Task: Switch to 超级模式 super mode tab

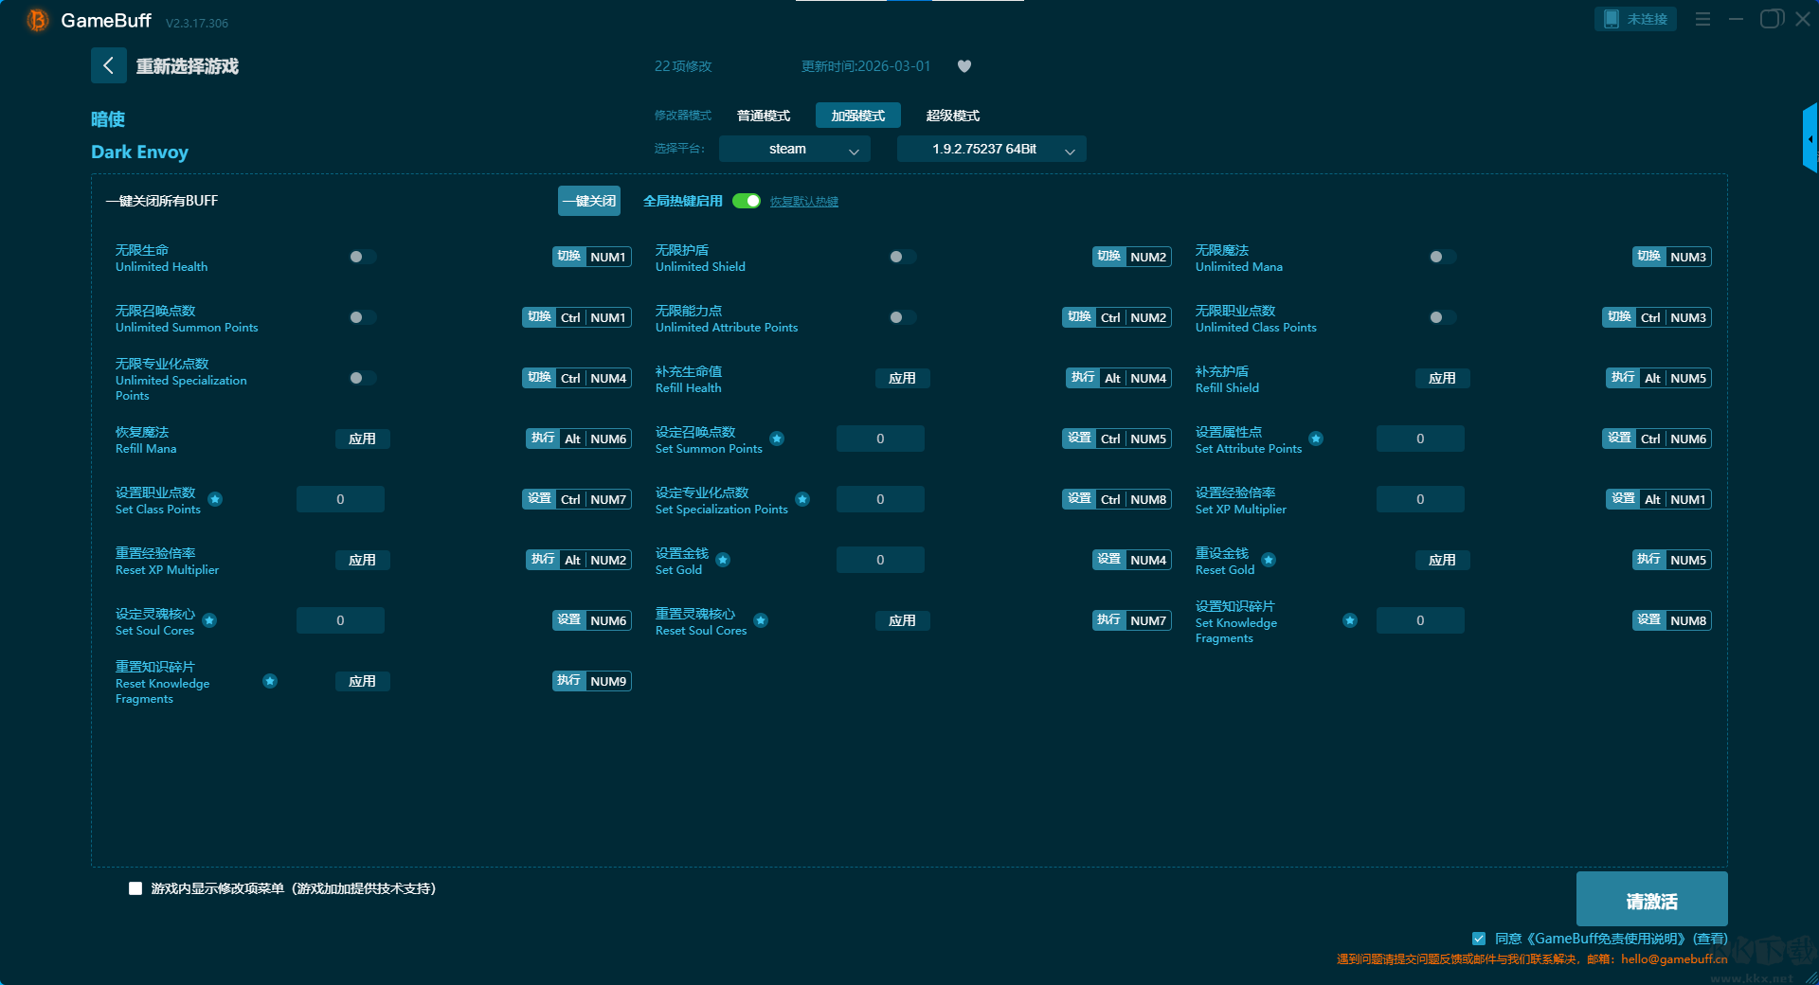Action: pos(952,116)
